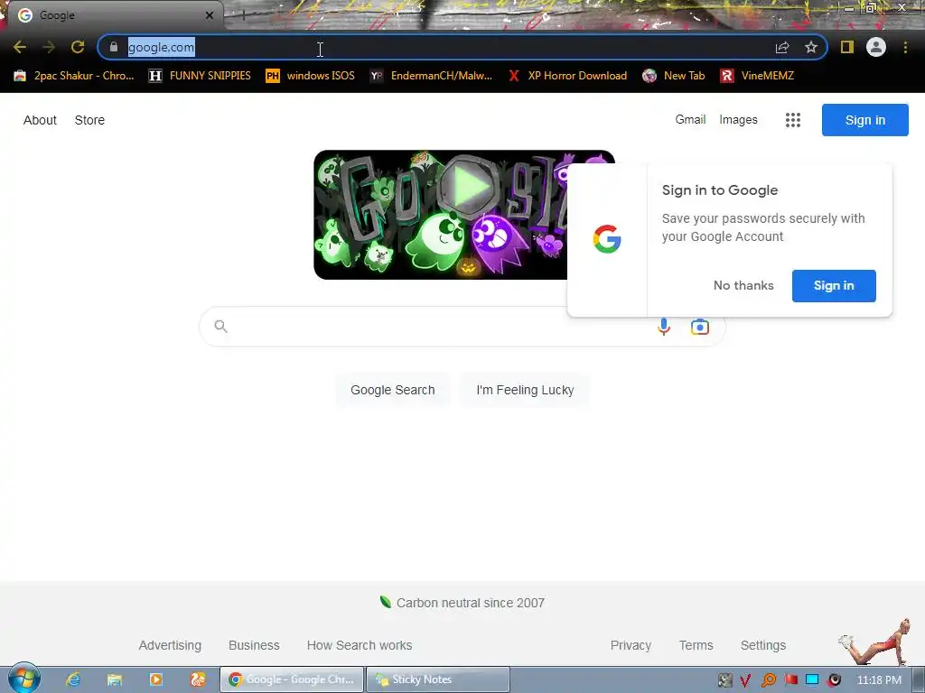This screenshot has width=925, height=693.
Task: Open the Settings footer menu
Action: coord(762,645)
